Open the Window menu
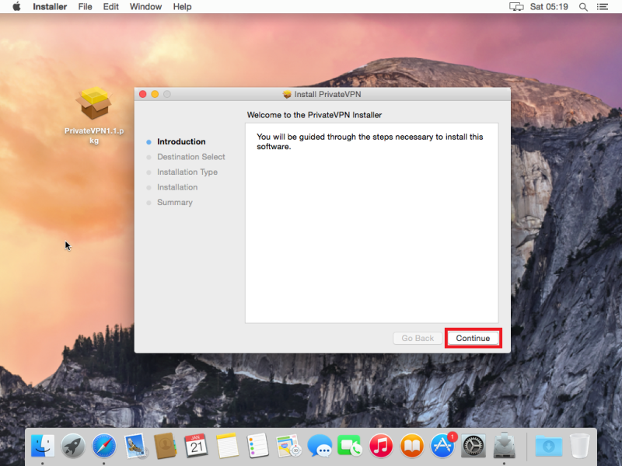 coord(145,7)
